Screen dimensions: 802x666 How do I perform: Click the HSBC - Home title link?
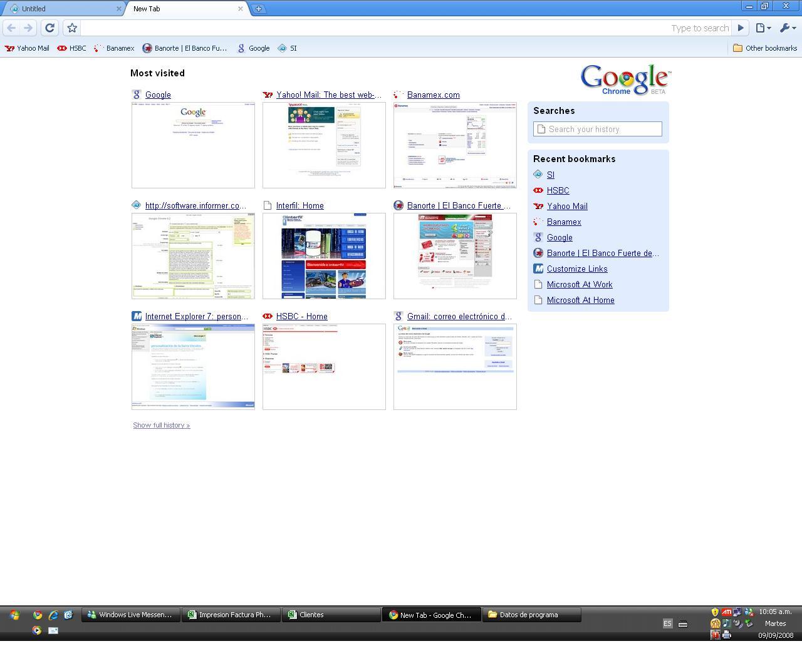pos(301,317)
